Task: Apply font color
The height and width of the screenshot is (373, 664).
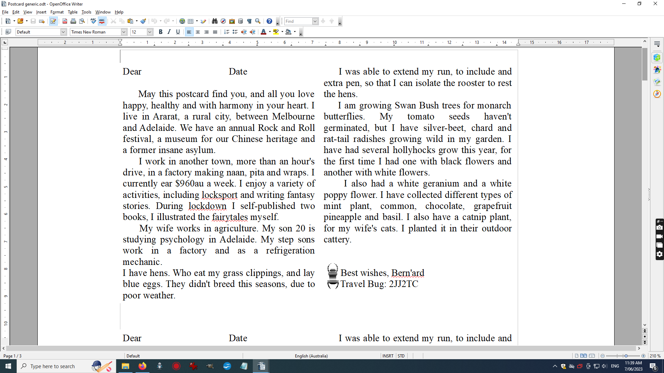Action: [264, 32]
